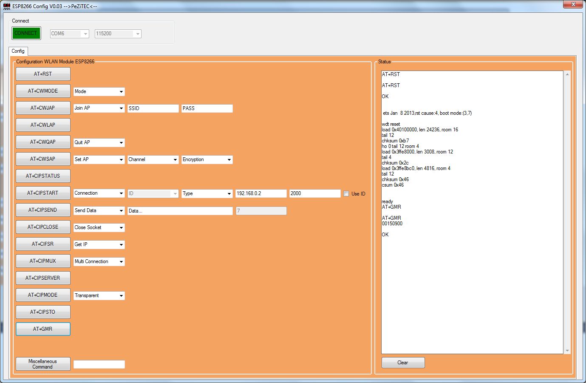
Task: Click the 2000 port field
Action: tap(315, 193)
